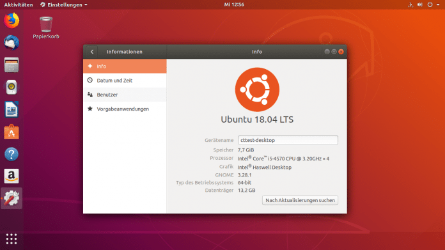Open Ubuntu Software store icon
This screenshot has width=445, height=250.
click(x=12, y=132)
